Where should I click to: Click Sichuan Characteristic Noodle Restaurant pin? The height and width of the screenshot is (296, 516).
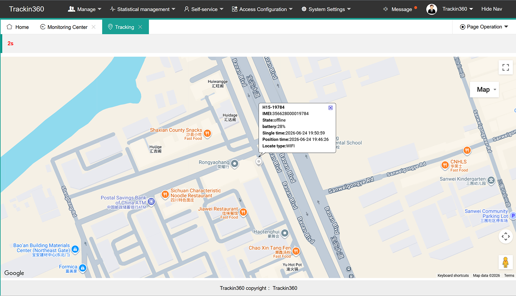tap(165, 194)
